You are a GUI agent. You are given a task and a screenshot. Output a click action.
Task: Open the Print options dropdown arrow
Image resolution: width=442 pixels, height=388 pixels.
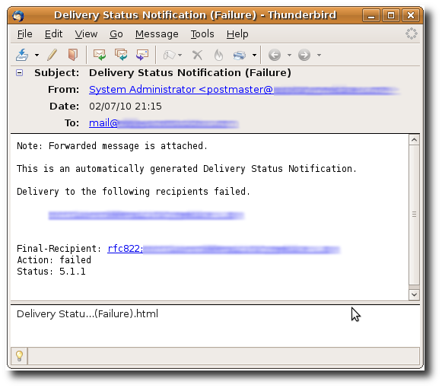tap(254, 56)
